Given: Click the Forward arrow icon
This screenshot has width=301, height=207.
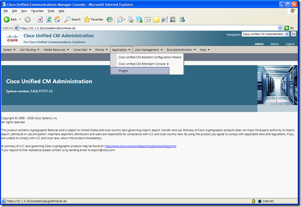Looking at the screenshot, I should (x=28, y=20).
